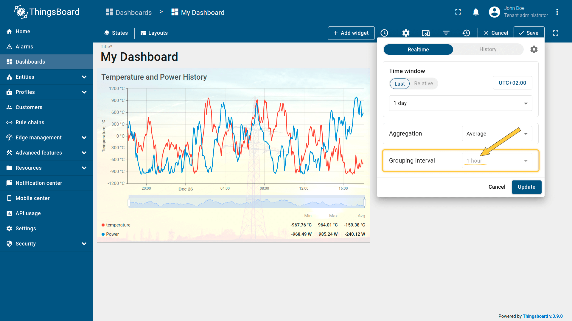Viewport: 572px width, 321px height.
Task: Click Add widget button
Action: (x=351, y=33)
